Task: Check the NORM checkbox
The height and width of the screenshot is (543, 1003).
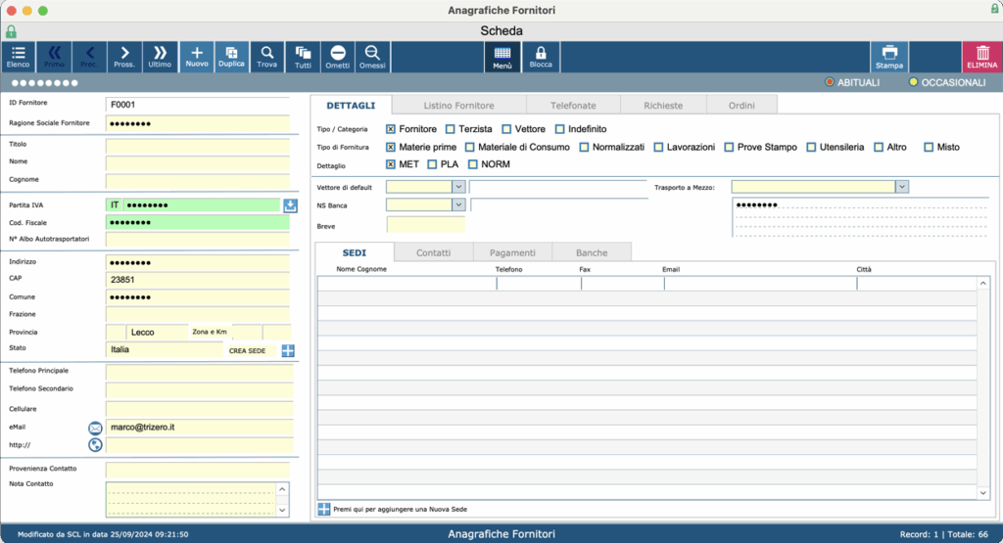Action: click(473, 164)
